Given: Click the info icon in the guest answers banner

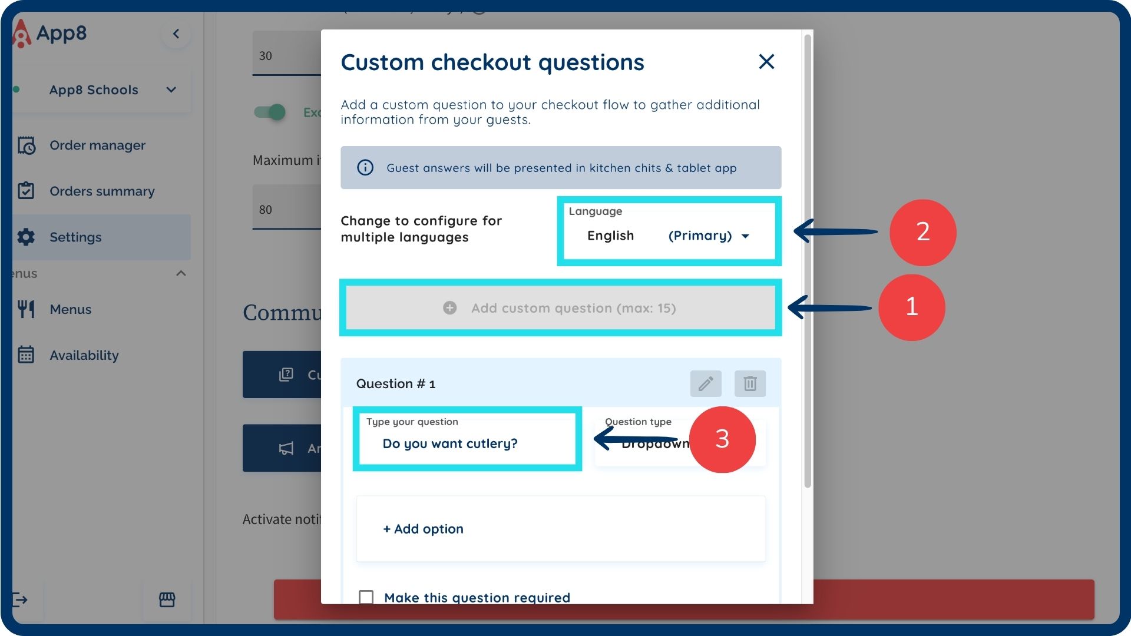Looking at the screenshot, I should pos(365,168).
